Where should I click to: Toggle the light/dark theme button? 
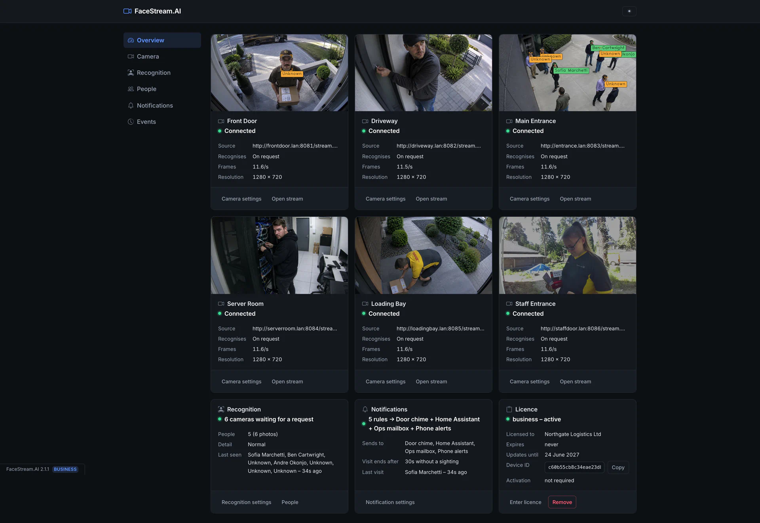click(x=629, y=11)
